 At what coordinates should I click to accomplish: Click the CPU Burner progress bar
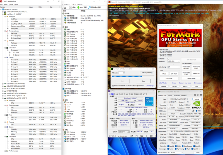[133, 77]
